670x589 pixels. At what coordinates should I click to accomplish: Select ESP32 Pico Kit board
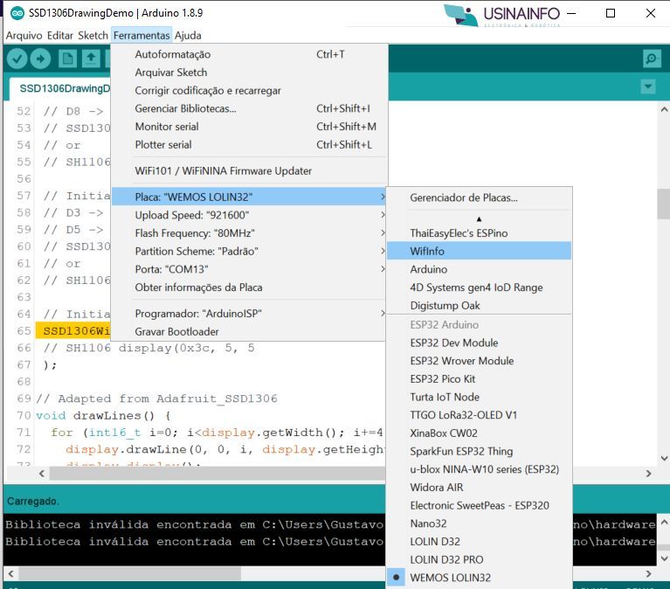point(479,378)
